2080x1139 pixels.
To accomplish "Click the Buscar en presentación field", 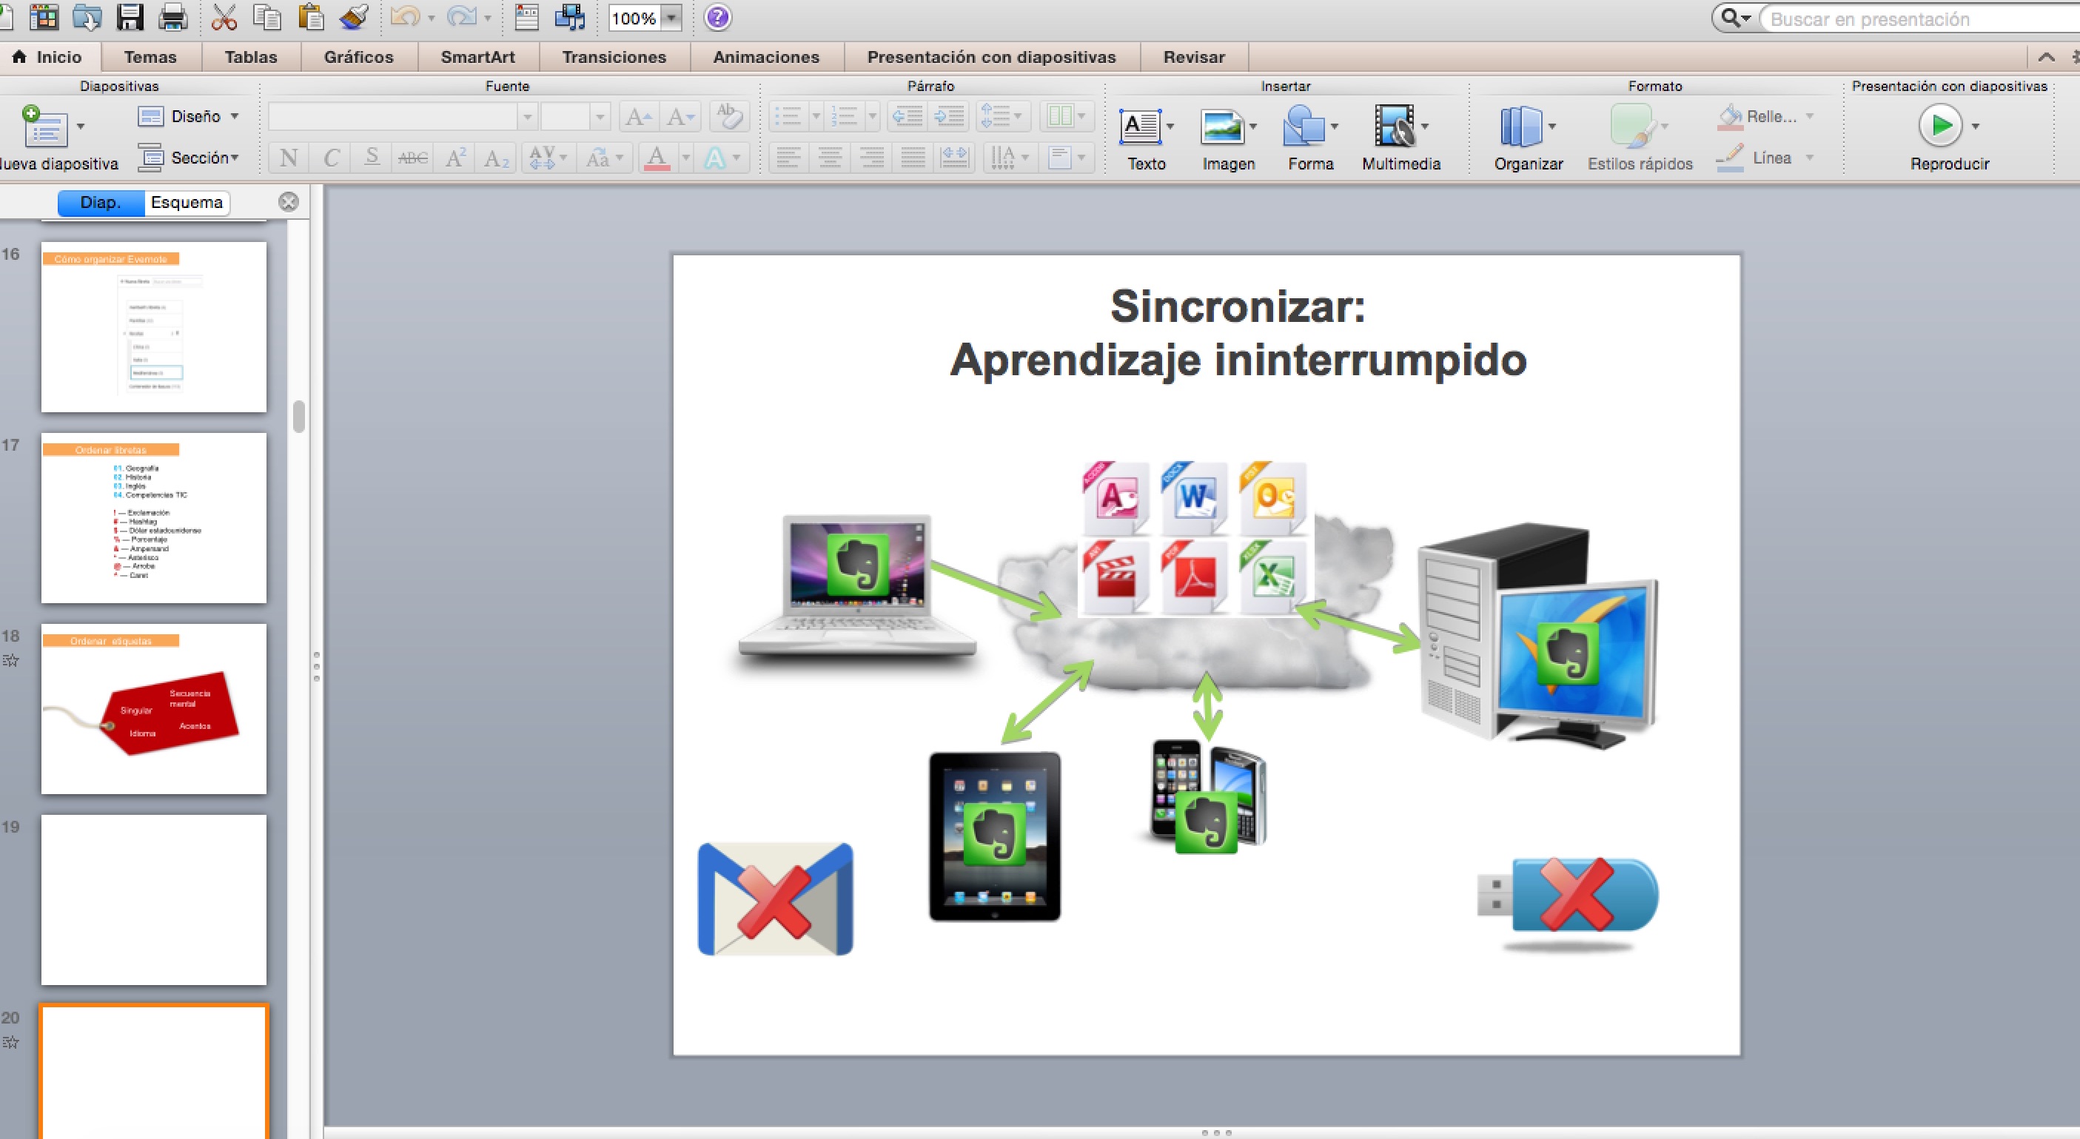I will 1922,19.
